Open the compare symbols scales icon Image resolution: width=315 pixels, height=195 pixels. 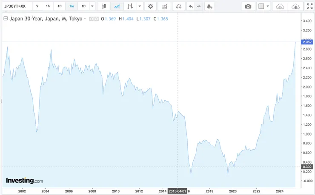pyautogui.click(x=179, y=6)
